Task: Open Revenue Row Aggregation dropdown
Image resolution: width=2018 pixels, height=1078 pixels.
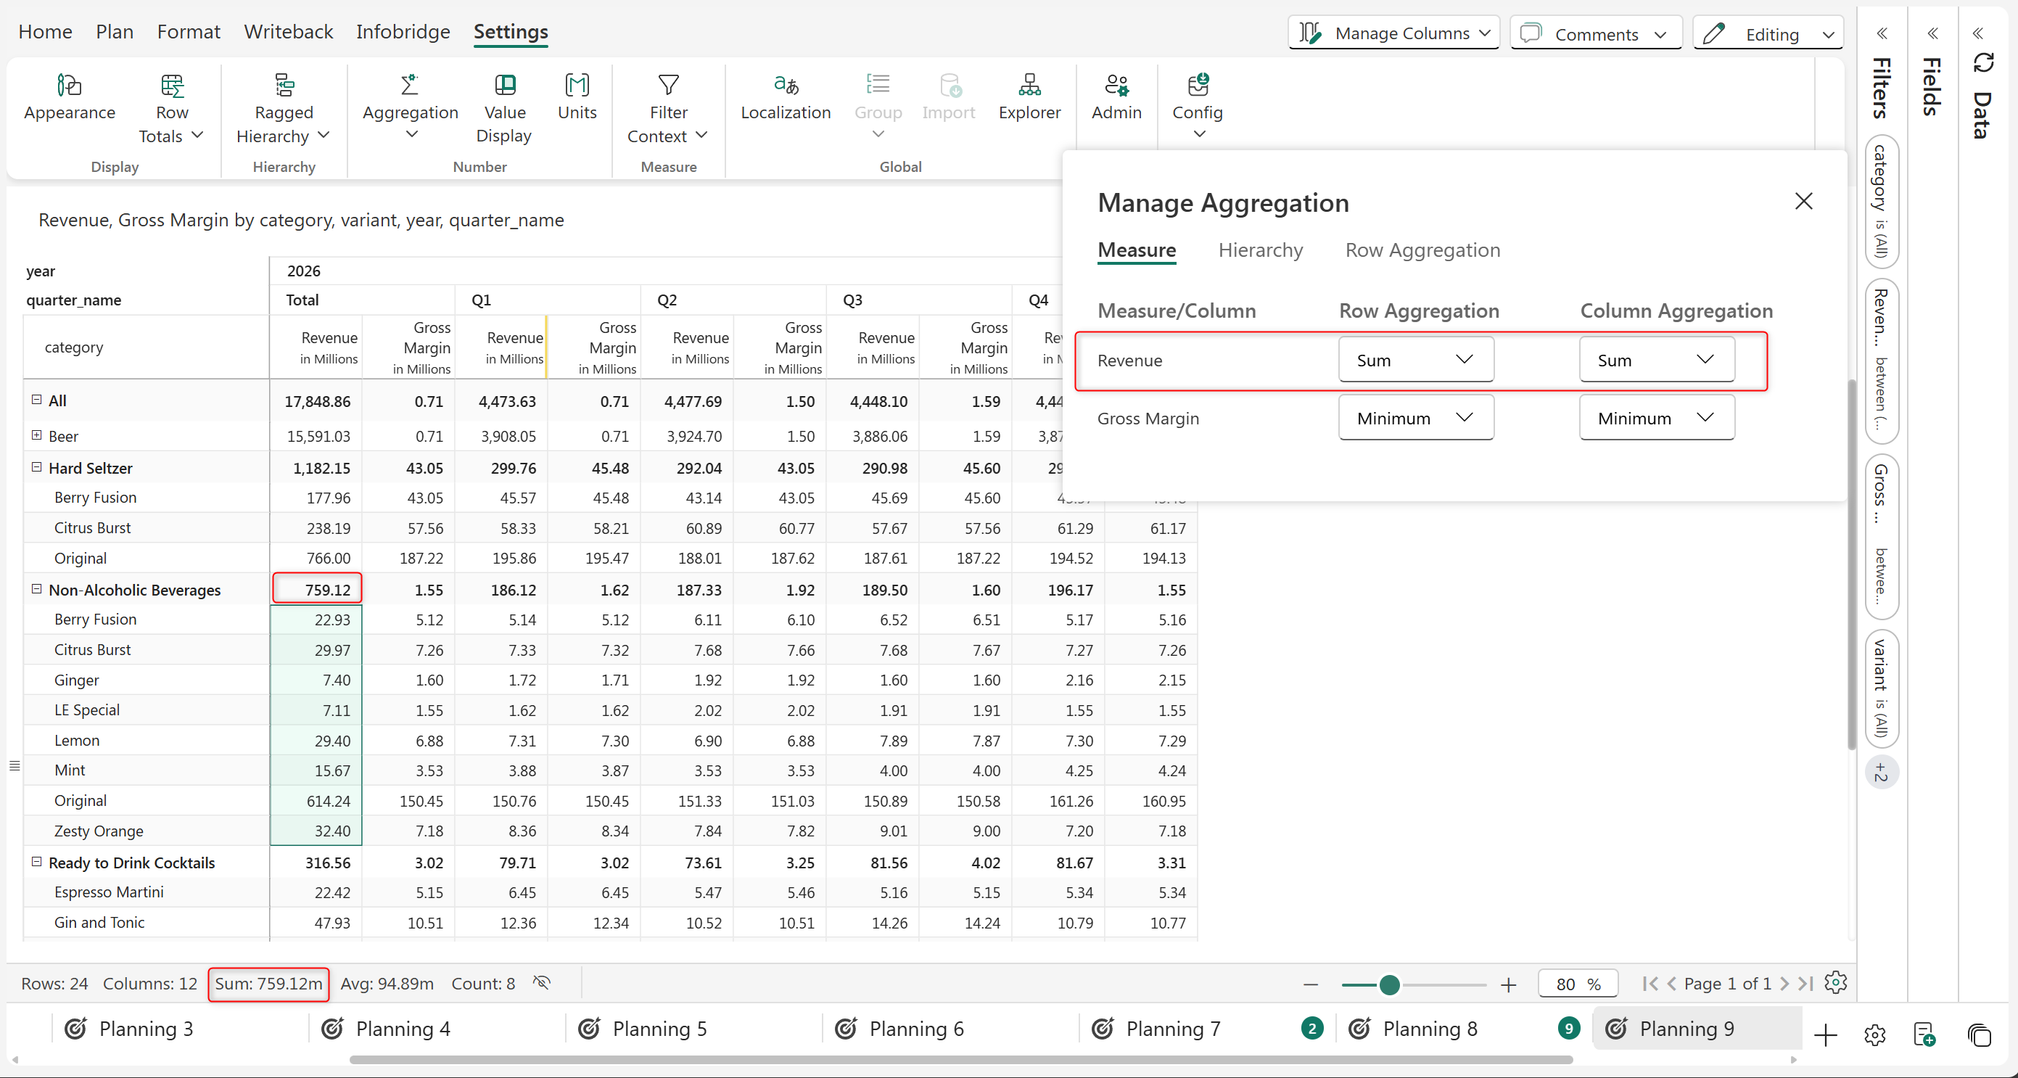Action: (x=1414, y=360)
